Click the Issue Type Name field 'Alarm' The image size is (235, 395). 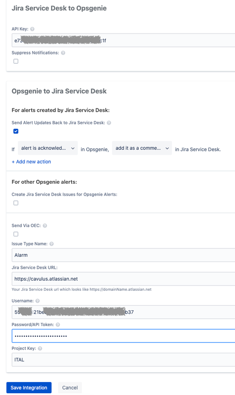[123, 255]
